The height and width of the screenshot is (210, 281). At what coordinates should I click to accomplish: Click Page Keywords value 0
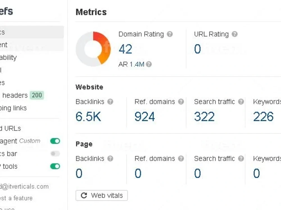[257, 173]
